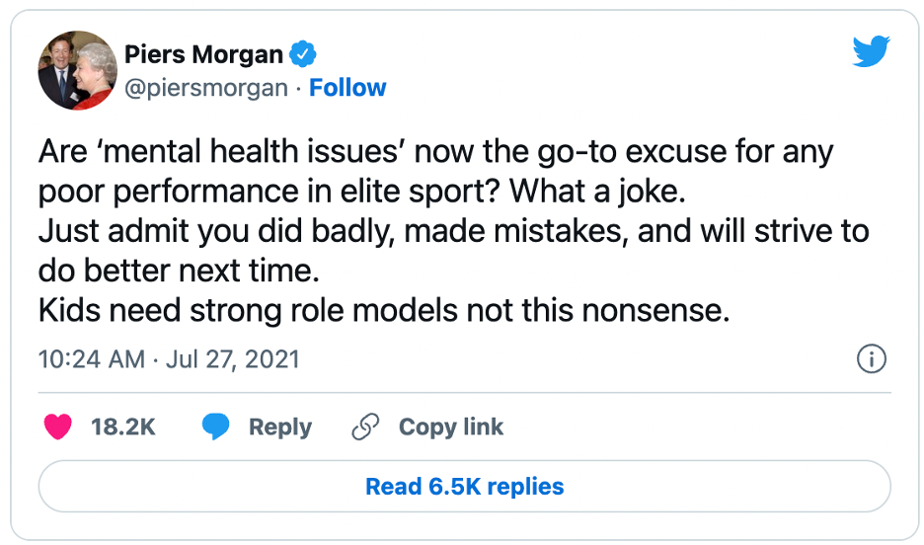Click the Twitter bird logo
The height and width of the screenshot is (545, 924).
pyautogui.click(x=871, y=51)
